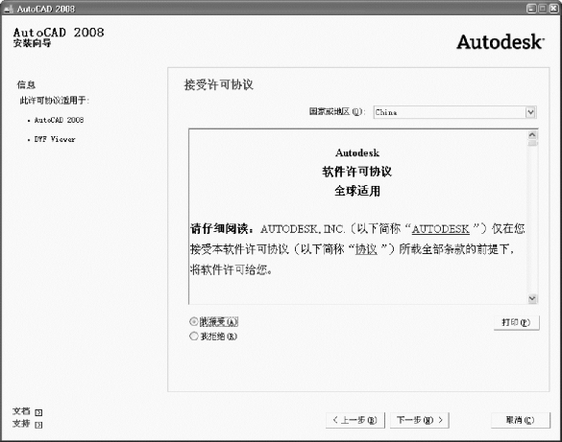Click the Autodesk logo at top right
Viewport: 562px width, 442px height.
pyautogui.click(x=501, y=42)
